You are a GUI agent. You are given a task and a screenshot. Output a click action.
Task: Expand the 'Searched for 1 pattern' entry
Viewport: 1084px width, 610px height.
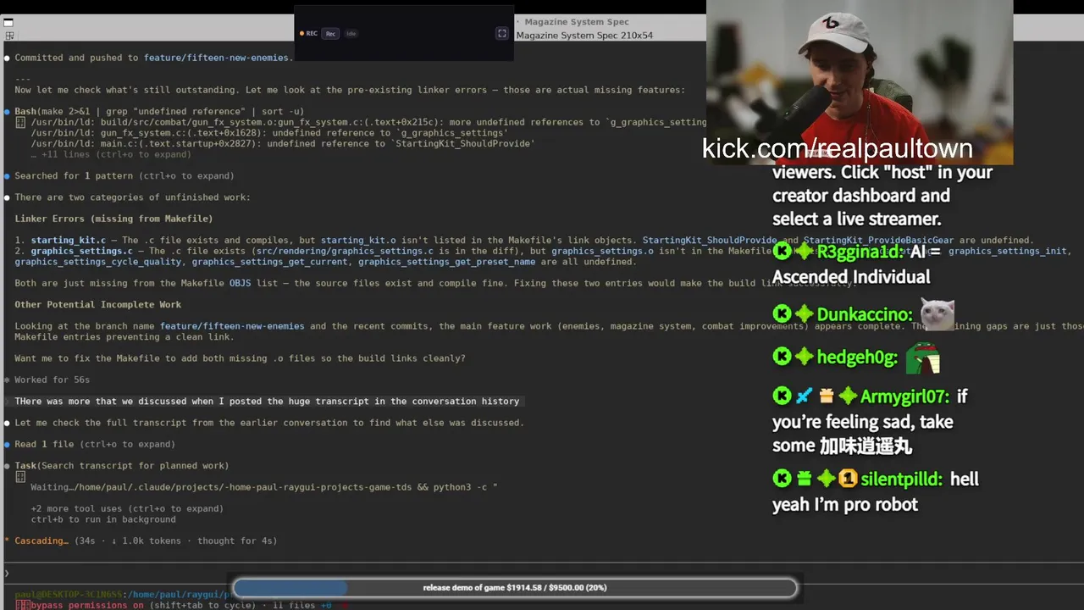pos(124,176)
